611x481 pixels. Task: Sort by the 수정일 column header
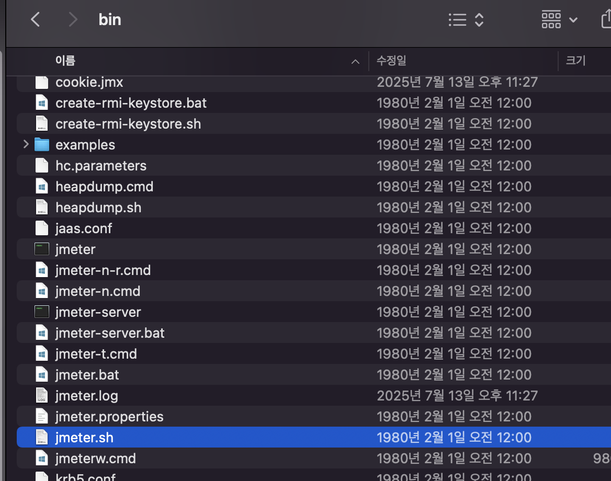[x=391, y=60]
